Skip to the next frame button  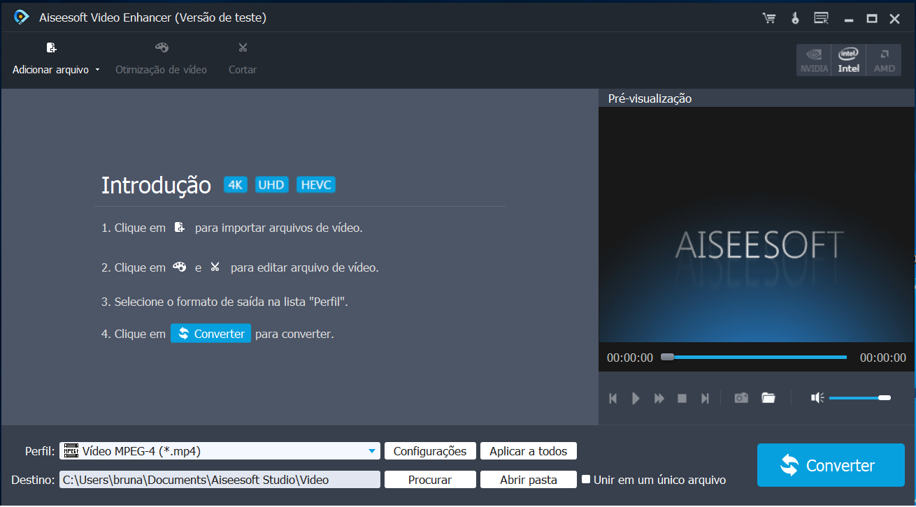click(x=705, y=398)
